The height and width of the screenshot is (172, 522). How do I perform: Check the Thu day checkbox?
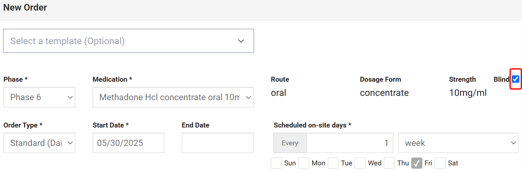[389, 163]
